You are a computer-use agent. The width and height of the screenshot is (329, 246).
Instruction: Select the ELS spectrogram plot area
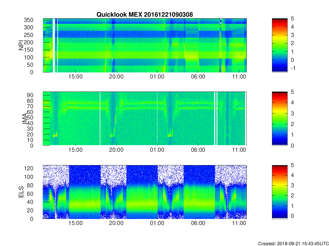(x=145, y=192)
